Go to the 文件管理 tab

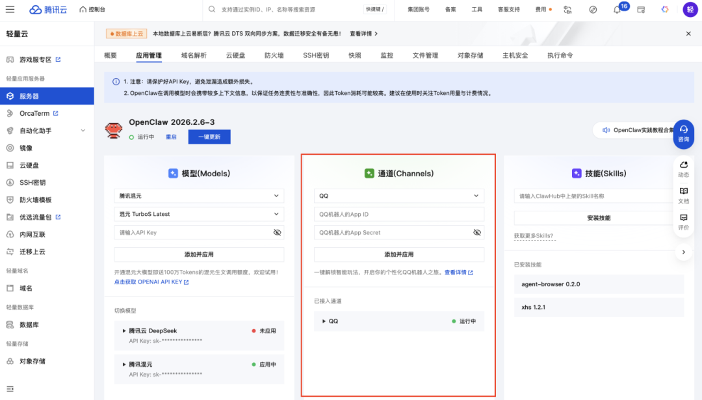(425, 55)
